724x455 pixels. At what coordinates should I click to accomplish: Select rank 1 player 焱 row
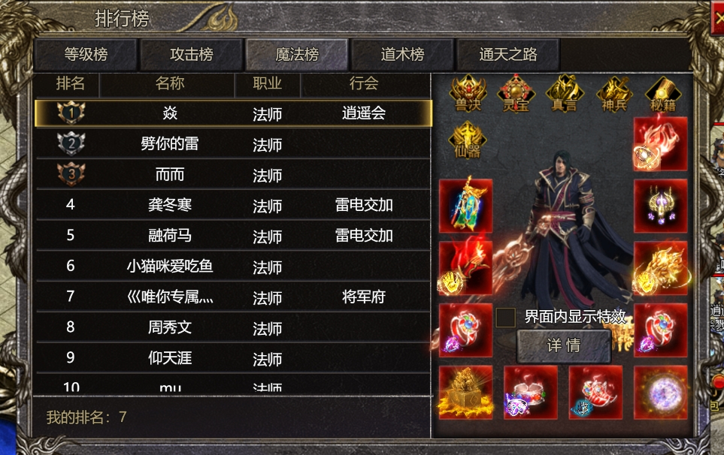click(234, 113)
